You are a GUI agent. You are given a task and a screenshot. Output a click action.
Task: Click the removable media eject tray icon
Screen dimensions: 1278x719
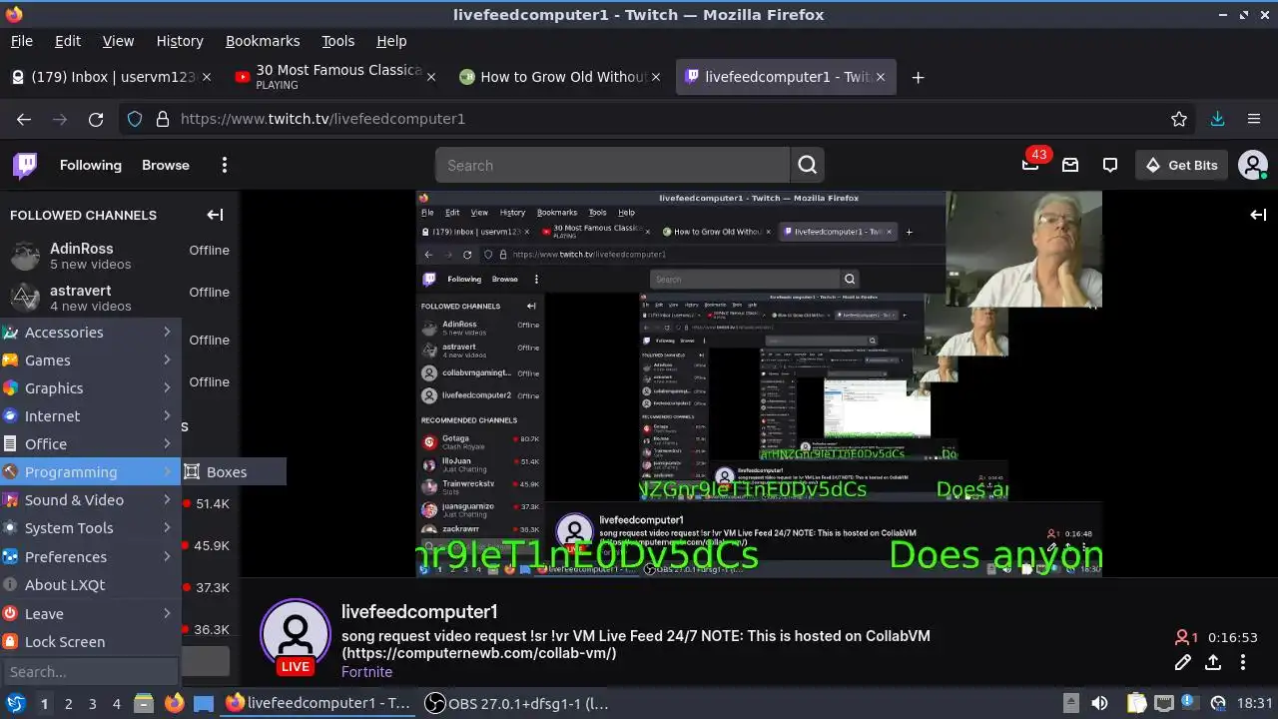[x=1069, y=703]
